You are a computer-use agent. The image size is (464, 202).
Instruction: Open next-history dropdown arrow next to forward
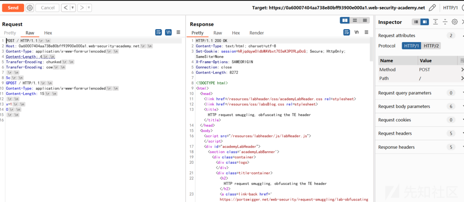pyautogui.click(x=89, y=8)
